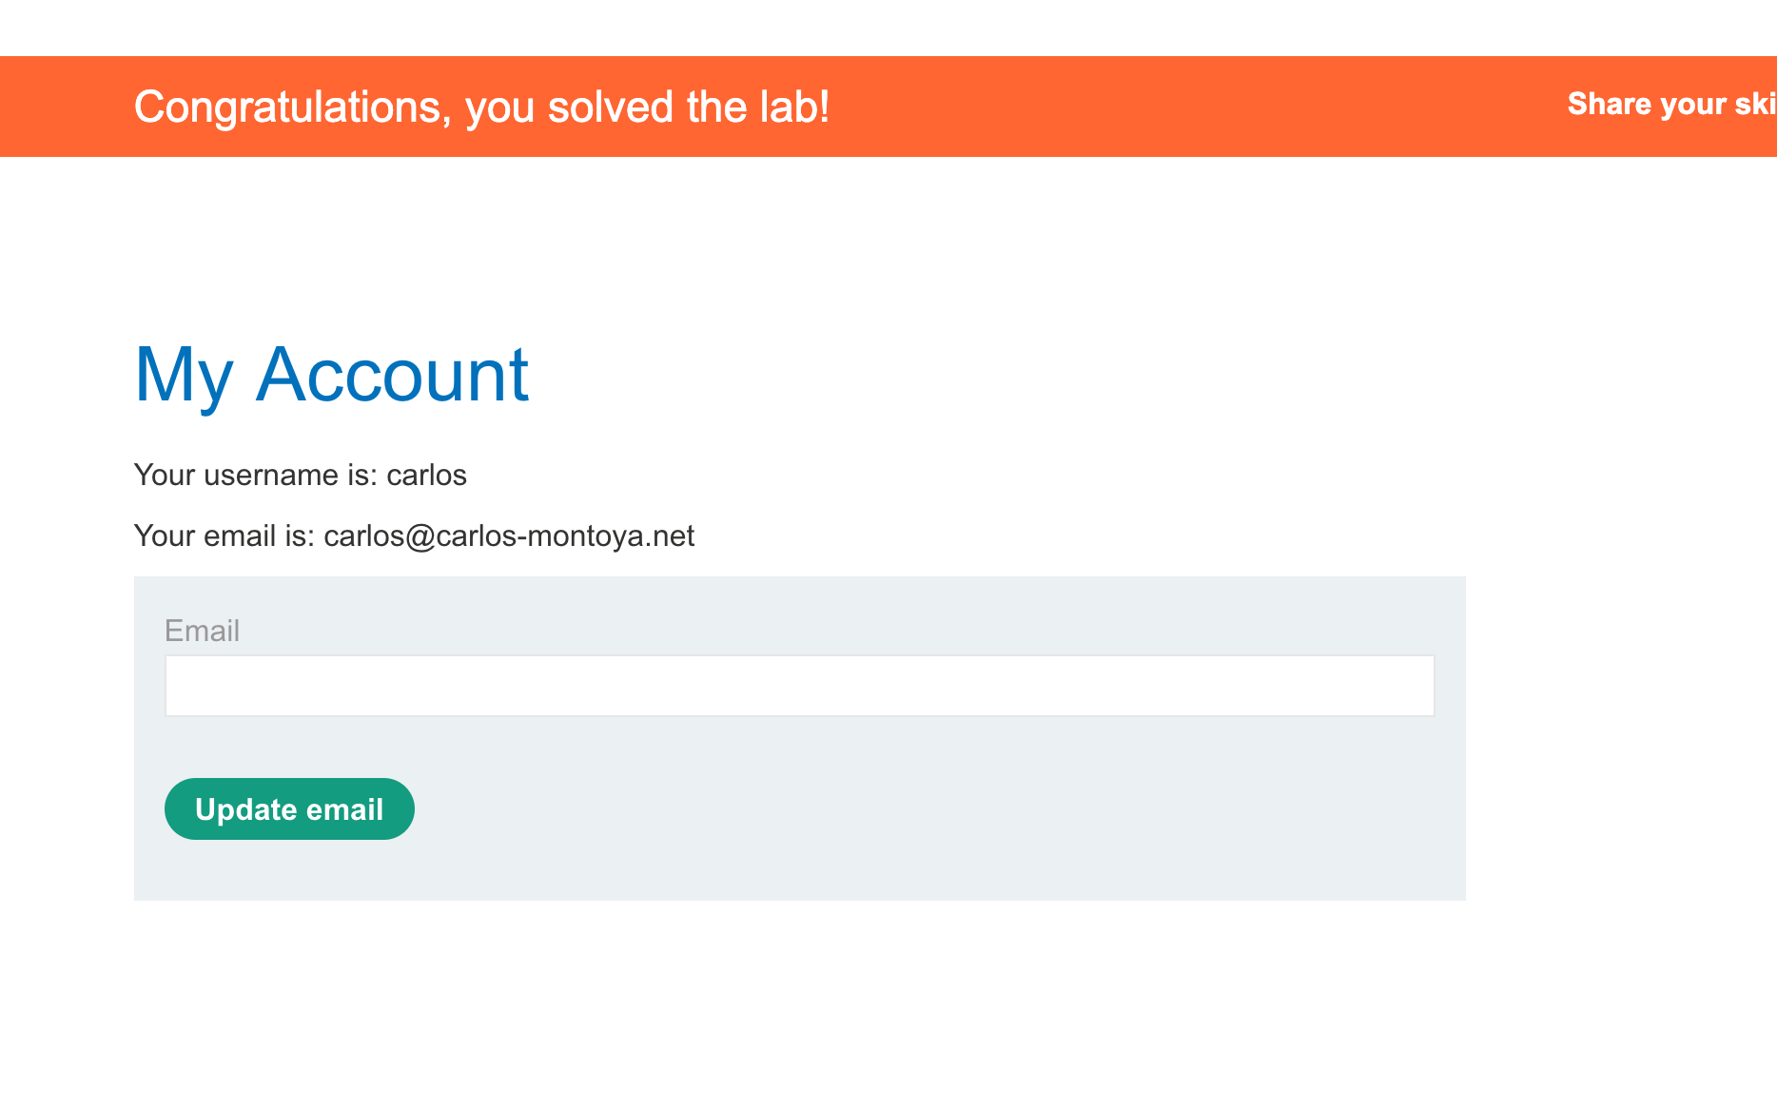Click the carlos@carlos-montoya.net email address text
Screen dimensions: 1777x1109
point(509,535)
